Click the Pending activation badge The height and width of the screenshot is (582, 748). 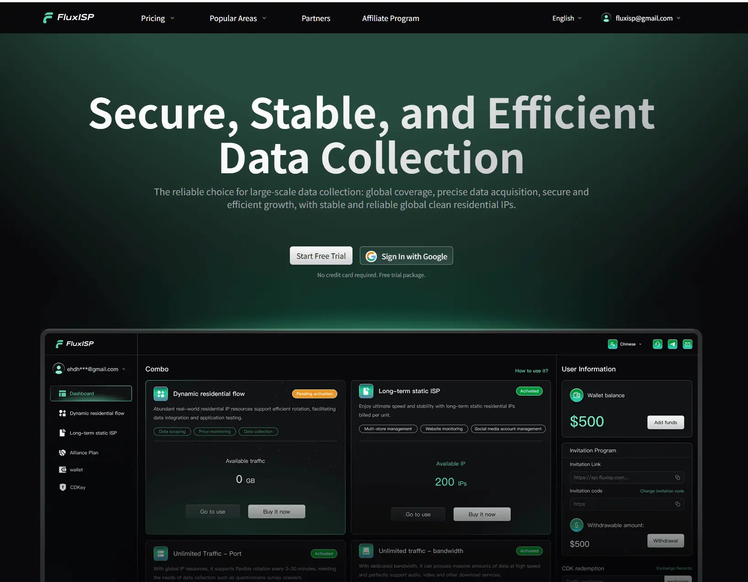click(x=315, y=394)
